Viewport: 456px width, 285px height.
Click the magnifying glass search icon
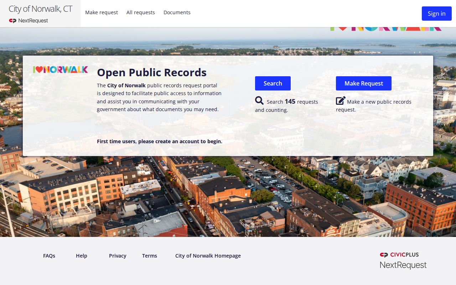(x=259, y=101)
